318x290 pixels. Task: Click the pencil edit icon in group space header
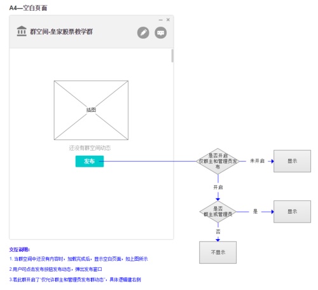[143, 33]
